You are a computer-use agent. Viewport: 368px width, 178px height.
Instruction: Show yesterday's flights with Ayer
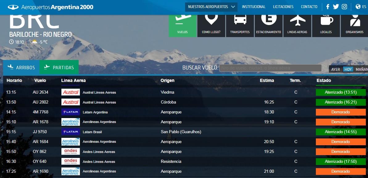[335, 70]
